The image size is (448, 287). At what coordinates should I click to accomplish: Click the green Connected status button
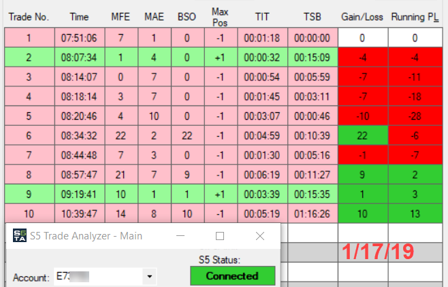click(233, 276)
